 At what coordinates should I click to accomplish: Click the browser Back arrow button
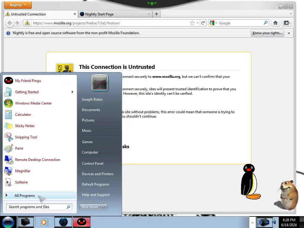pos(10,23)
